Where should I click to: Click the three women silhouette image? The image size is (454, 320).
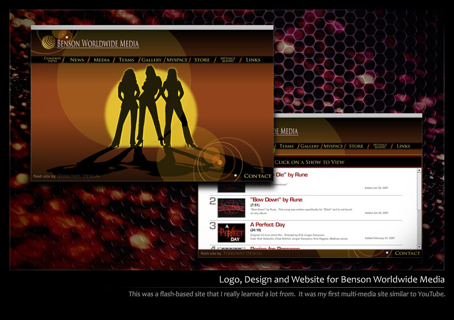tap(152, 107)
